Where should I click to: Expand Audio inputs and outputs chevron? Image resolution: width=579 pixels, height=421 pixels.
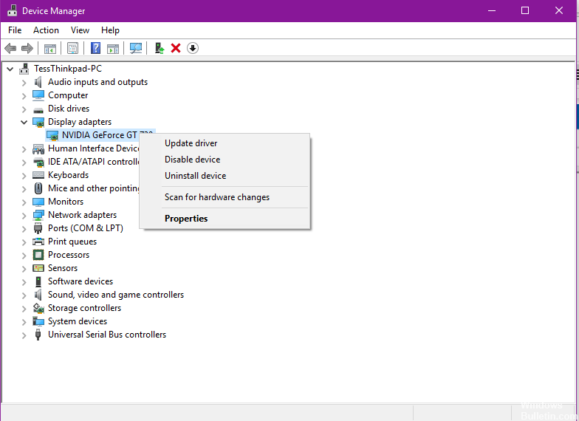(24, 83)
